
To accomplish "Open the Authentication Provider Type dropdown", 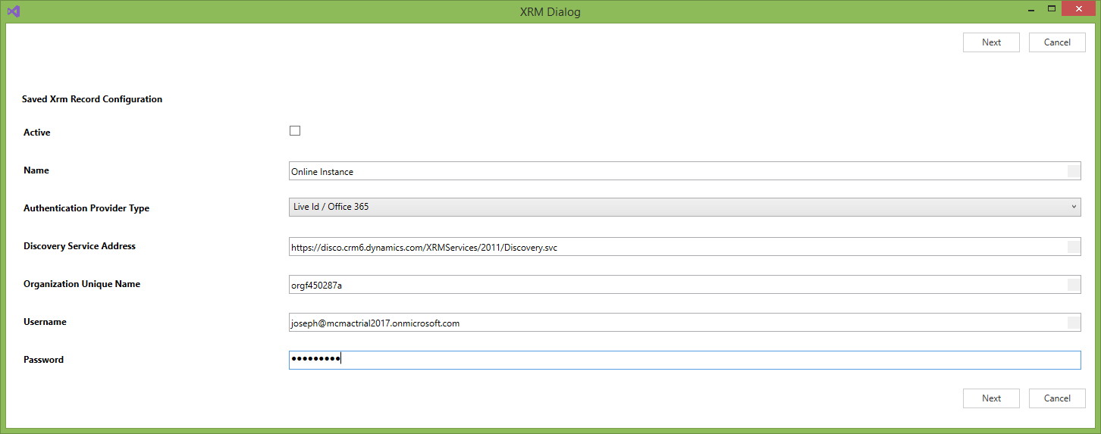I will [684, 207].
